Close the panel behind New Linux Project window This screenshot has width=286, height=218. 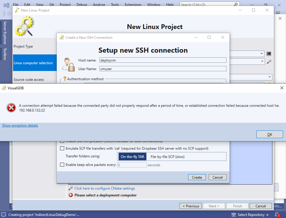click(x=280, y=18)
